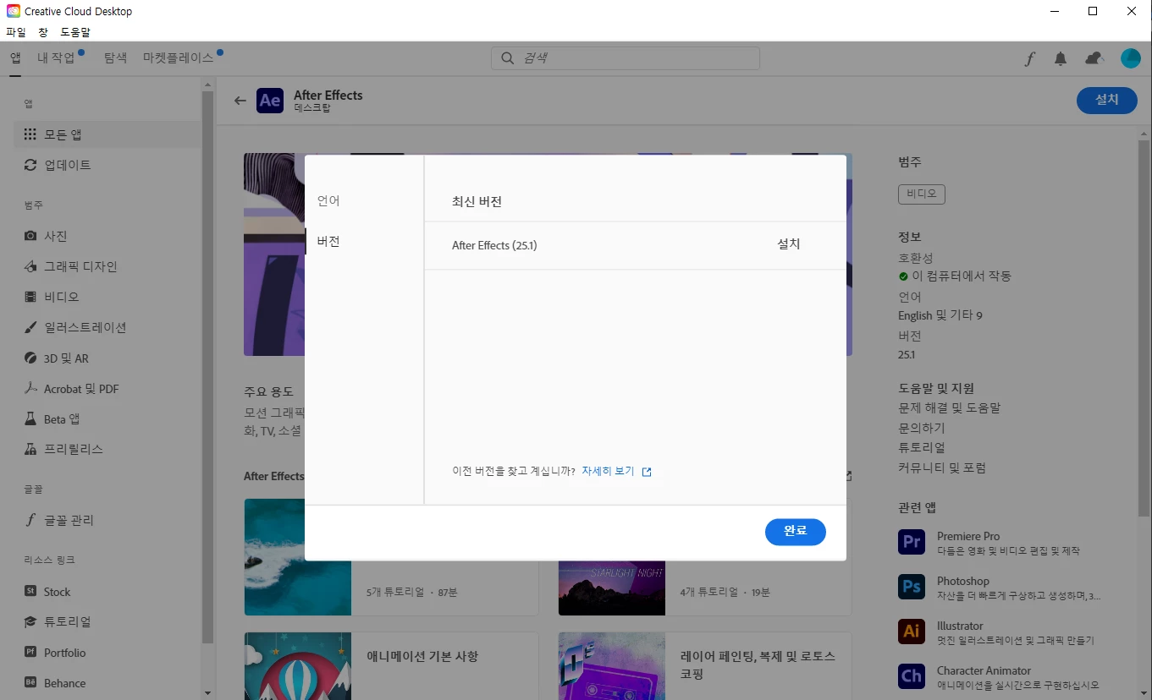Screen dimensions: 1152x700
Task: Open the 그래픽 디자인 category
Action: coord(107,266)
